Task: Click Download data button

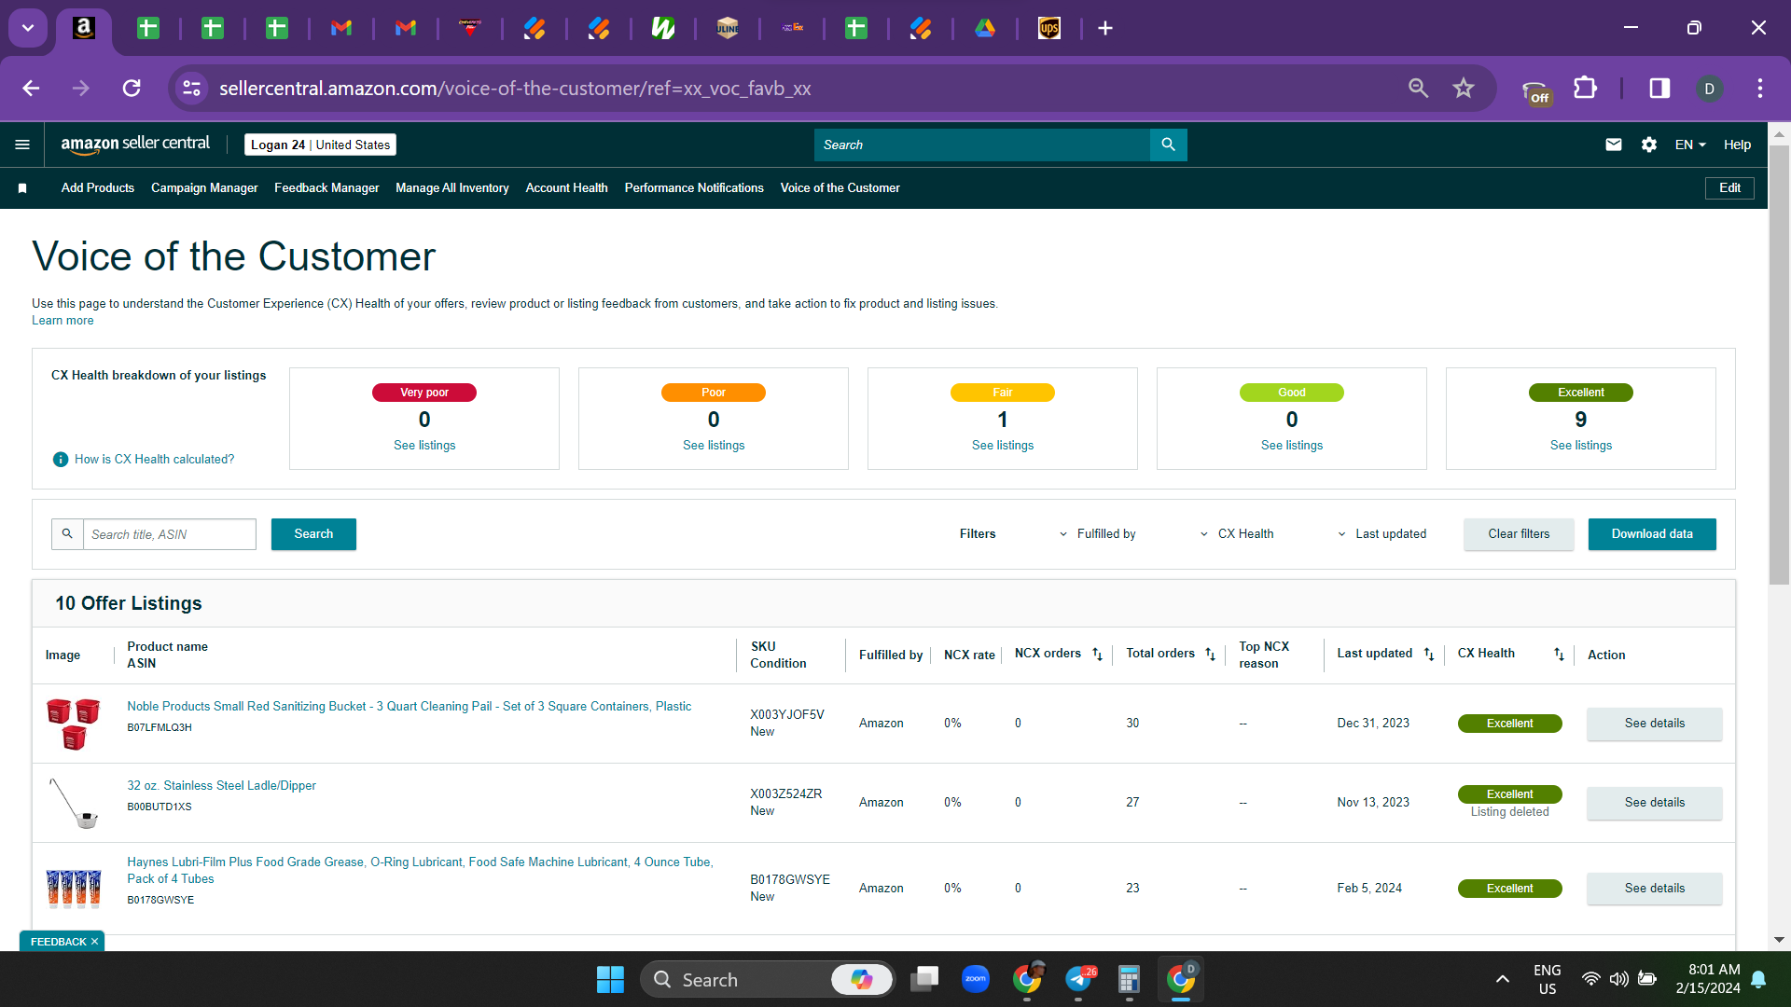Action: [x=1652, y=534]
